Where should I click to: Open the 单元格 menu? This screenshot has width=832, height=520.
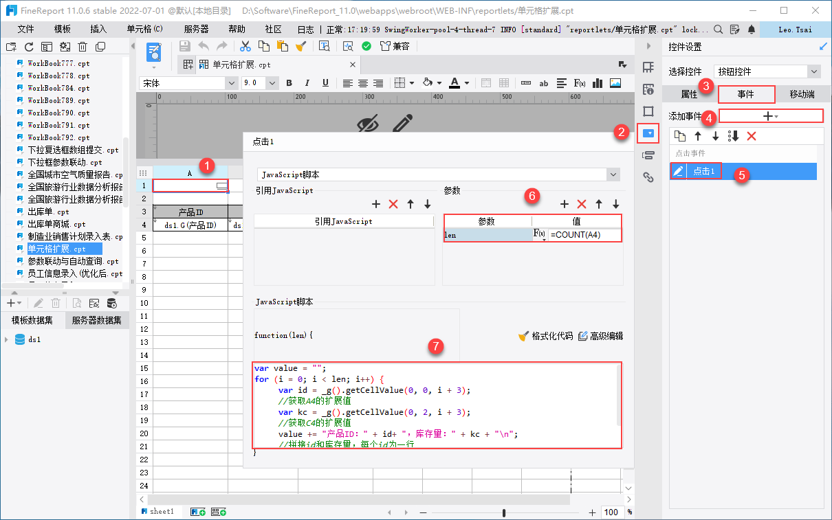tap(144, 30)
